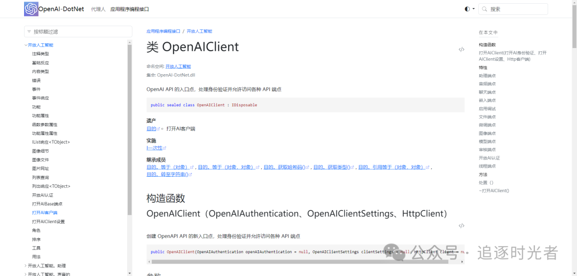Image resolution: width=577 pixels, height=276 pixels.
Task: Select 用法 in the sidebar tree
Action: pyautogui.click(x=36, y=257)
